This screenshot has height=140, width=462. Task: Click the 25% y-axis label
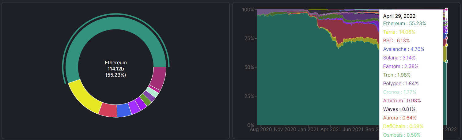click(x=249, y=96)
